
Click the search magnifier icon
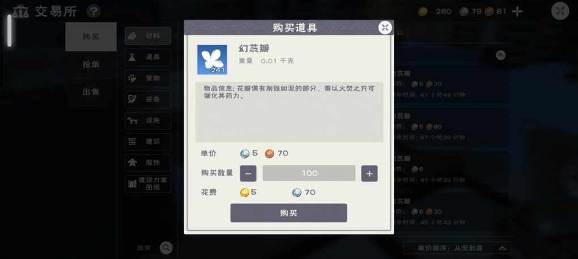click(x=166, y=248)
